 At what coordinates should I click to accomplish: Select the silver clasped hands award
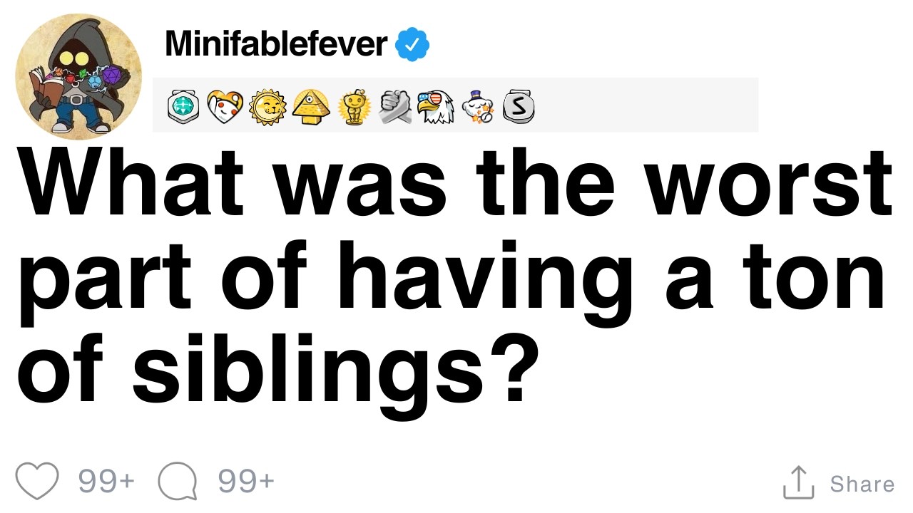coord(394,107)
